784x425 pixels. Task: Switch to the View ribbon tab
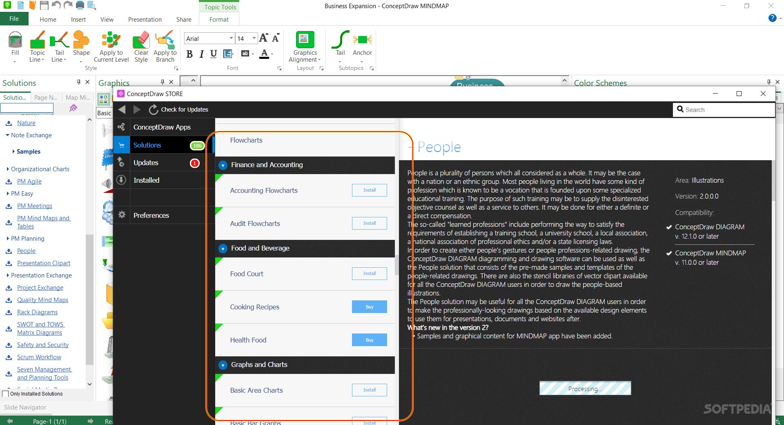[x=107, y=19]
